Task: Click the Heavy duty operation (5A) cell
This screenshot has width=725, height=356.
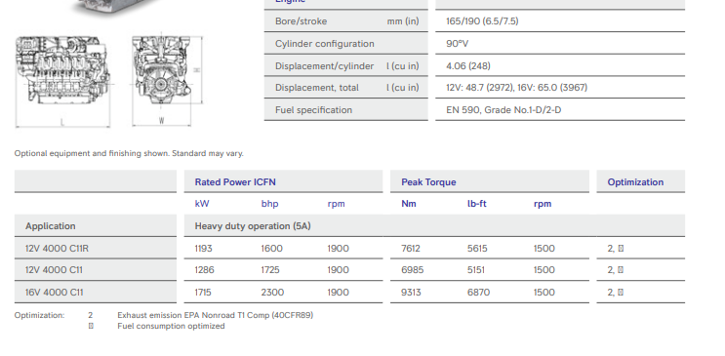Action: pos(253,226)
